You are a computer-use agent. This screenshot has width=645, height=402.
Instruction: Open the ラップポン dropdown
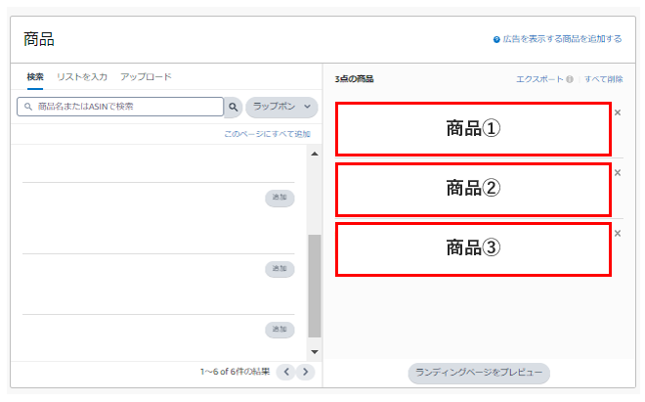point(281,107)
